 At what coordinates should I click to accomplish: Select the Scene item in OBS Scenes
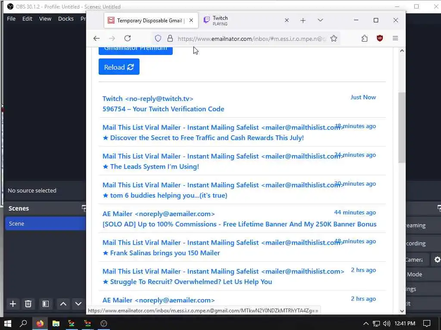[46, 223]
